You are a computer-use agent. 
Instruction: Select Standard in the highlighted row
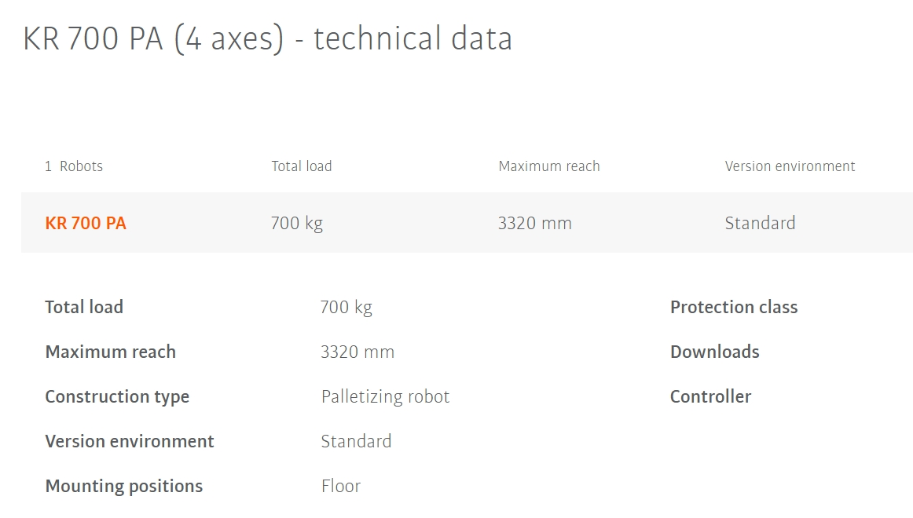click(x=760, y=223)
